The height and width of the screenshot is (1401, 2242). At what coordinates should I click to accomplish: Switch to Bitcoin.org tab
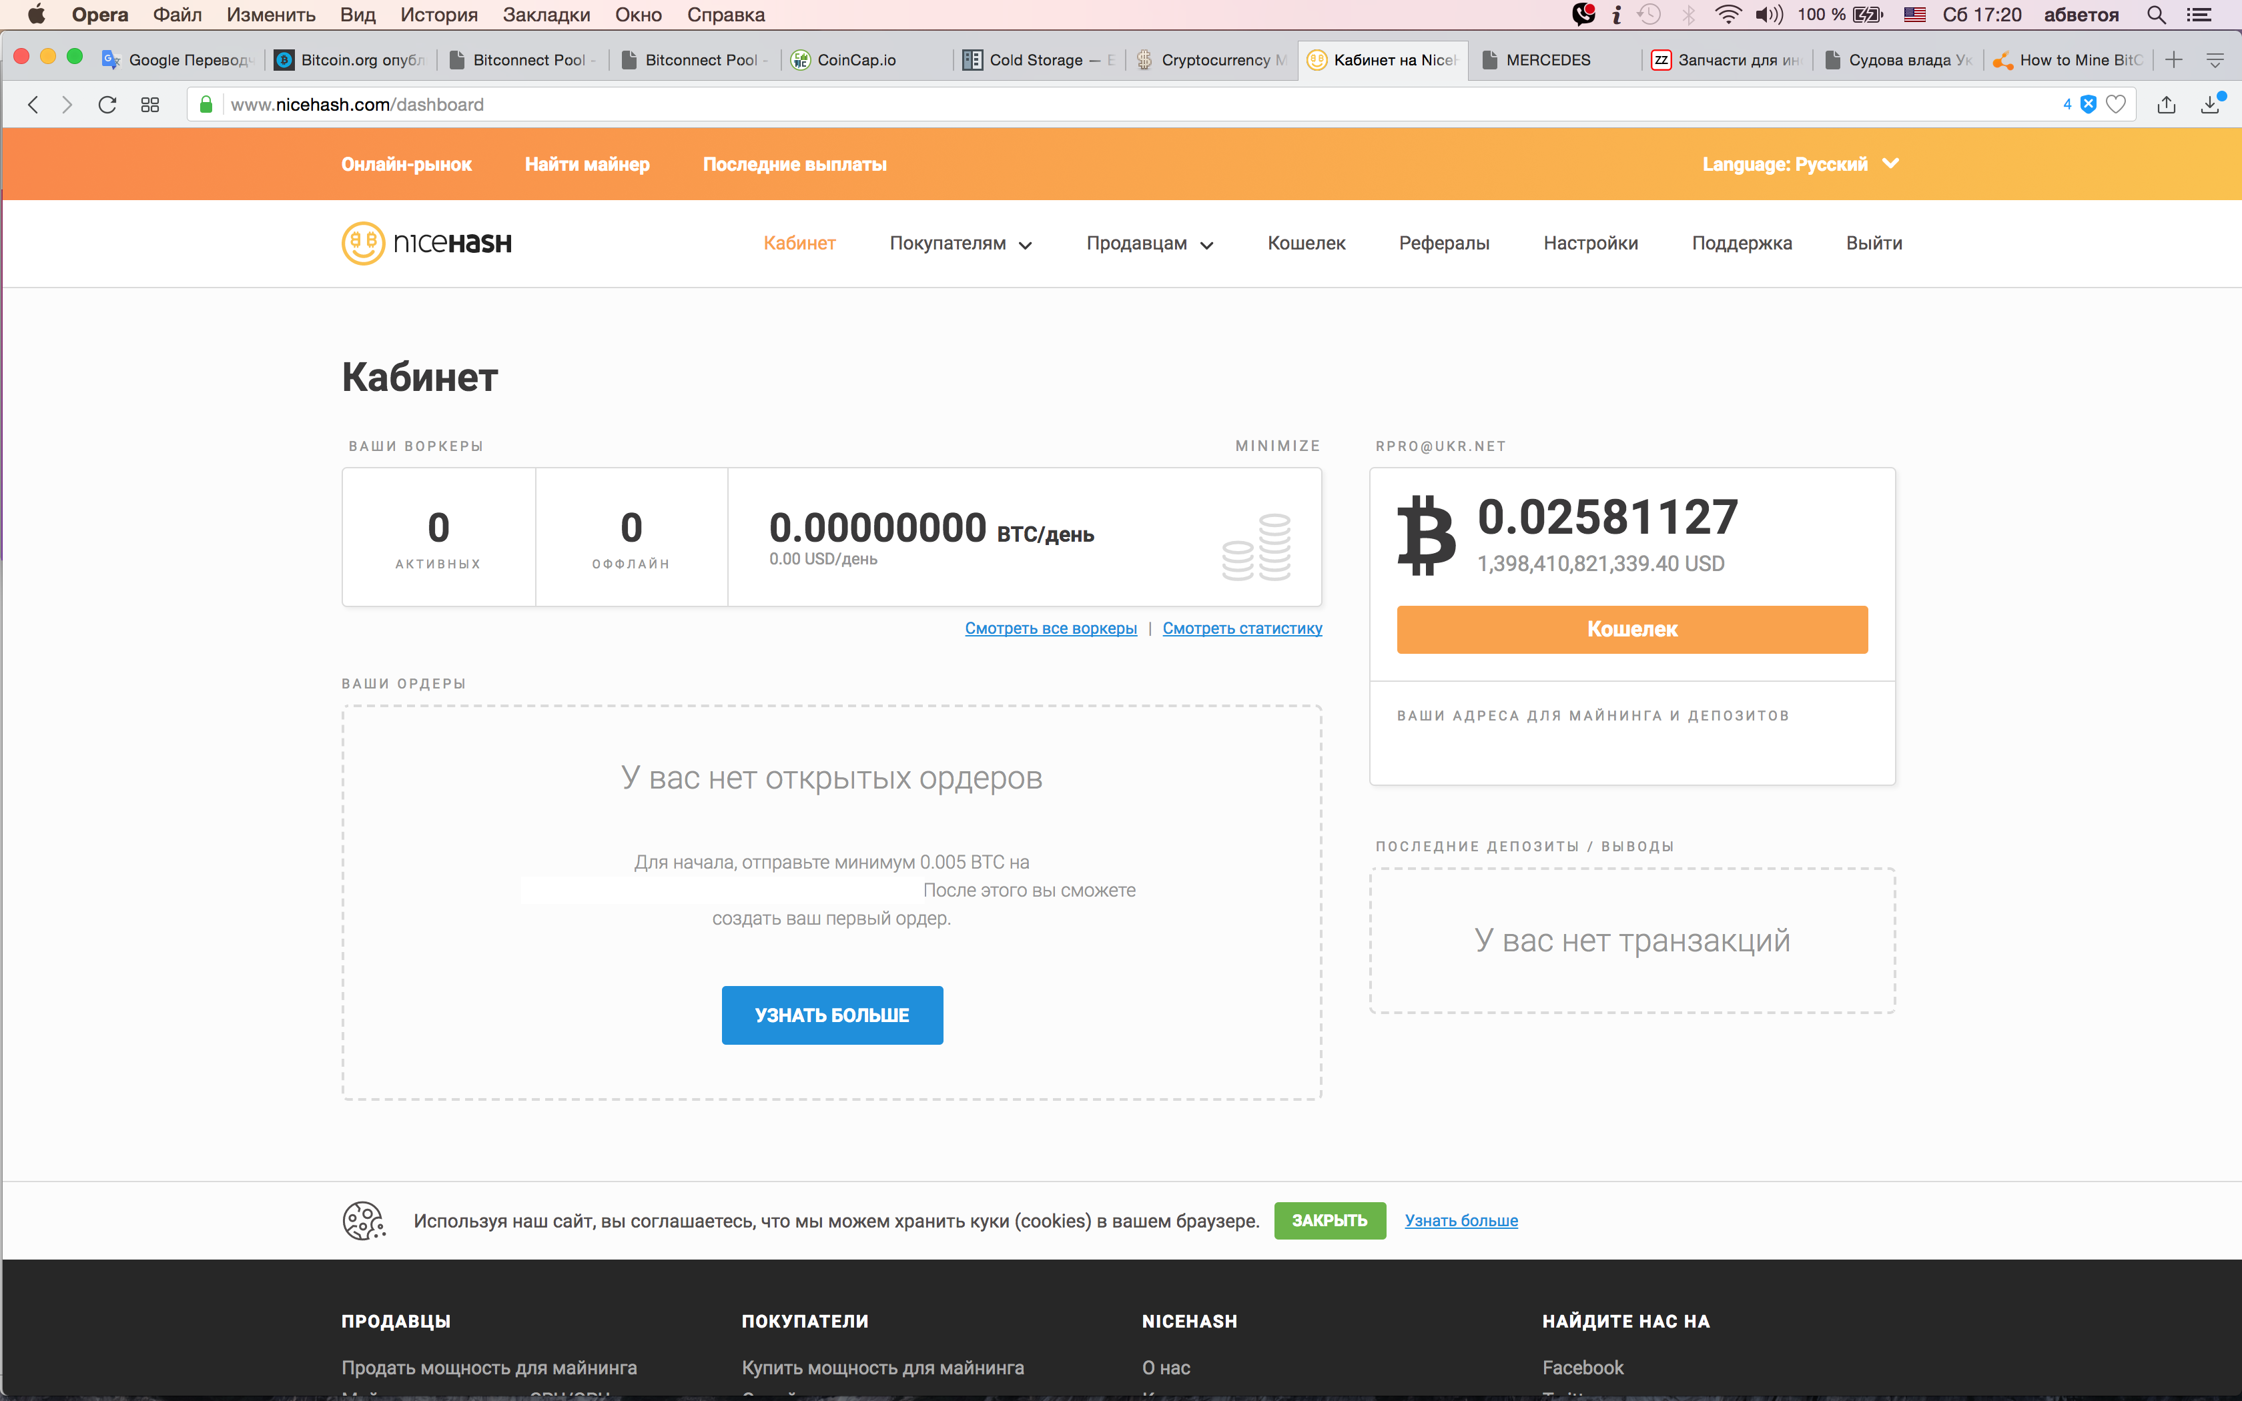coord(350,60)
